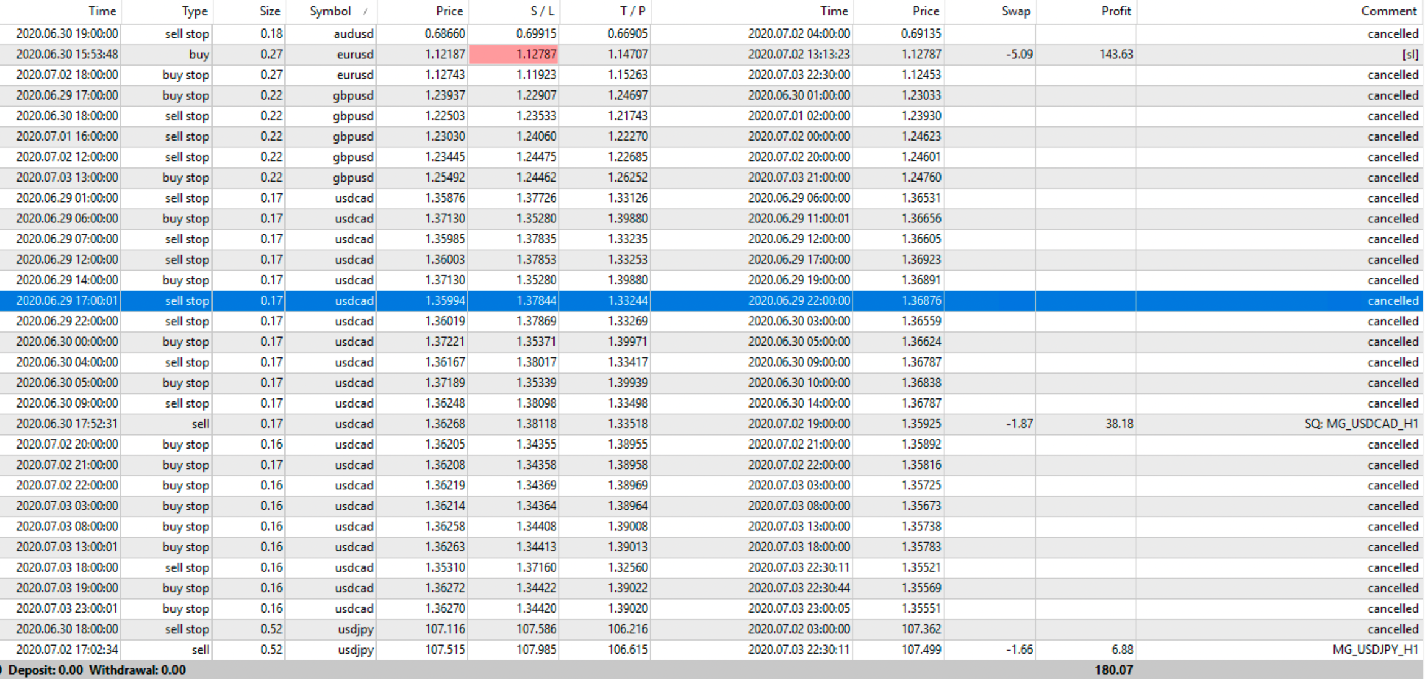This screenshot has width=1425, height=679.
Task: Click the S / L column header
Action: tap(542, 11)
